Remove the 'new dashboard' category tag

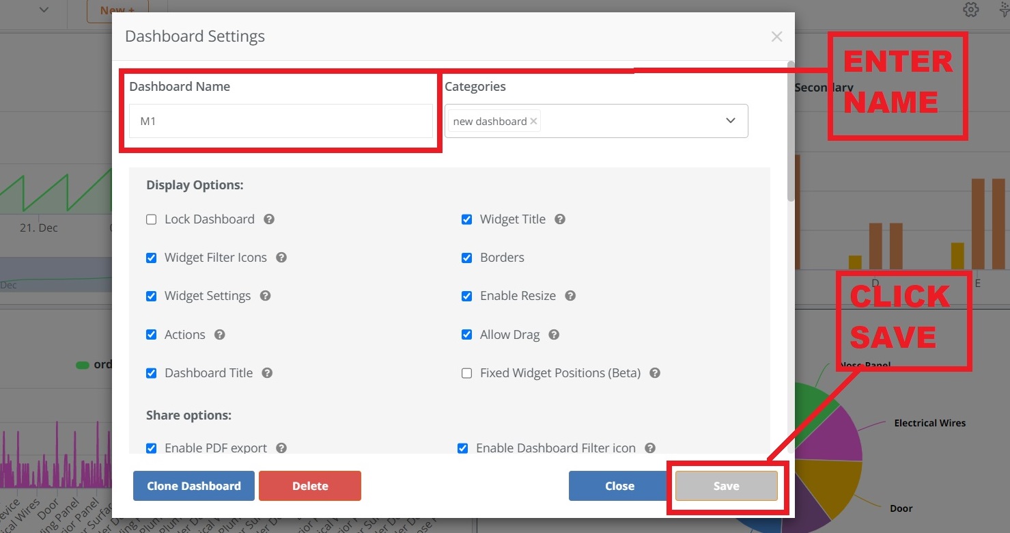click(533, 121)
